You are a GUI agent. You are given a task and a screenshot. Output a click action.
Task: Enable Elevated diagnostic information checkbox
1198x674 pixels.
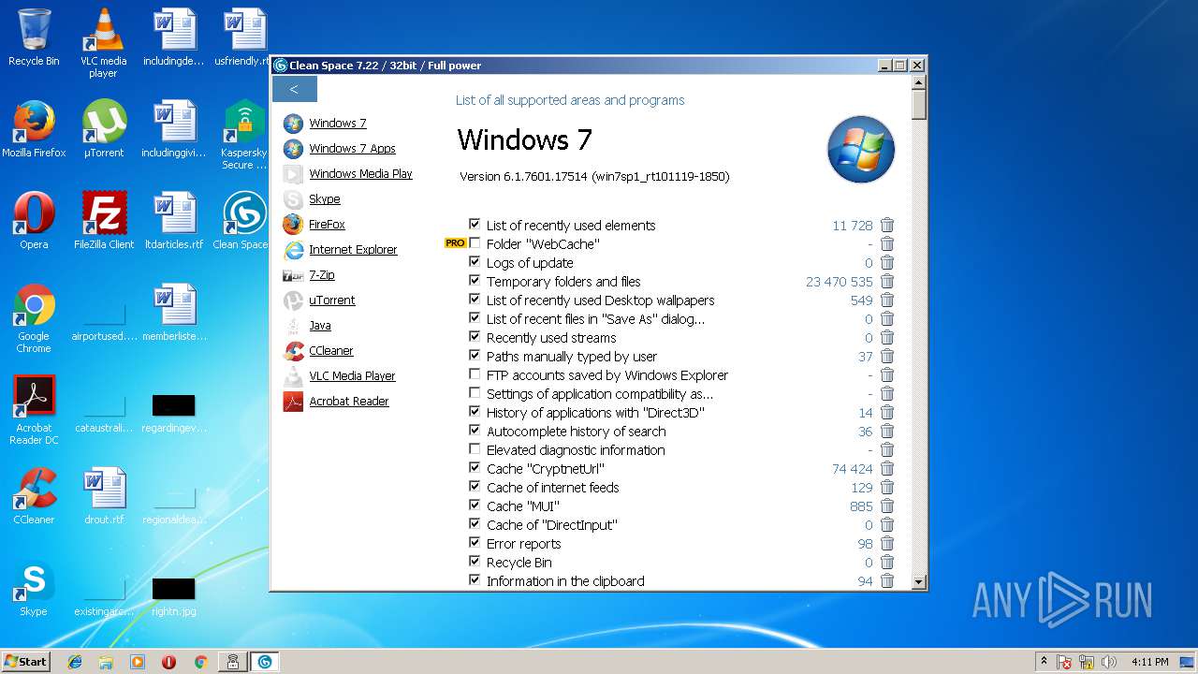[475, 449]
